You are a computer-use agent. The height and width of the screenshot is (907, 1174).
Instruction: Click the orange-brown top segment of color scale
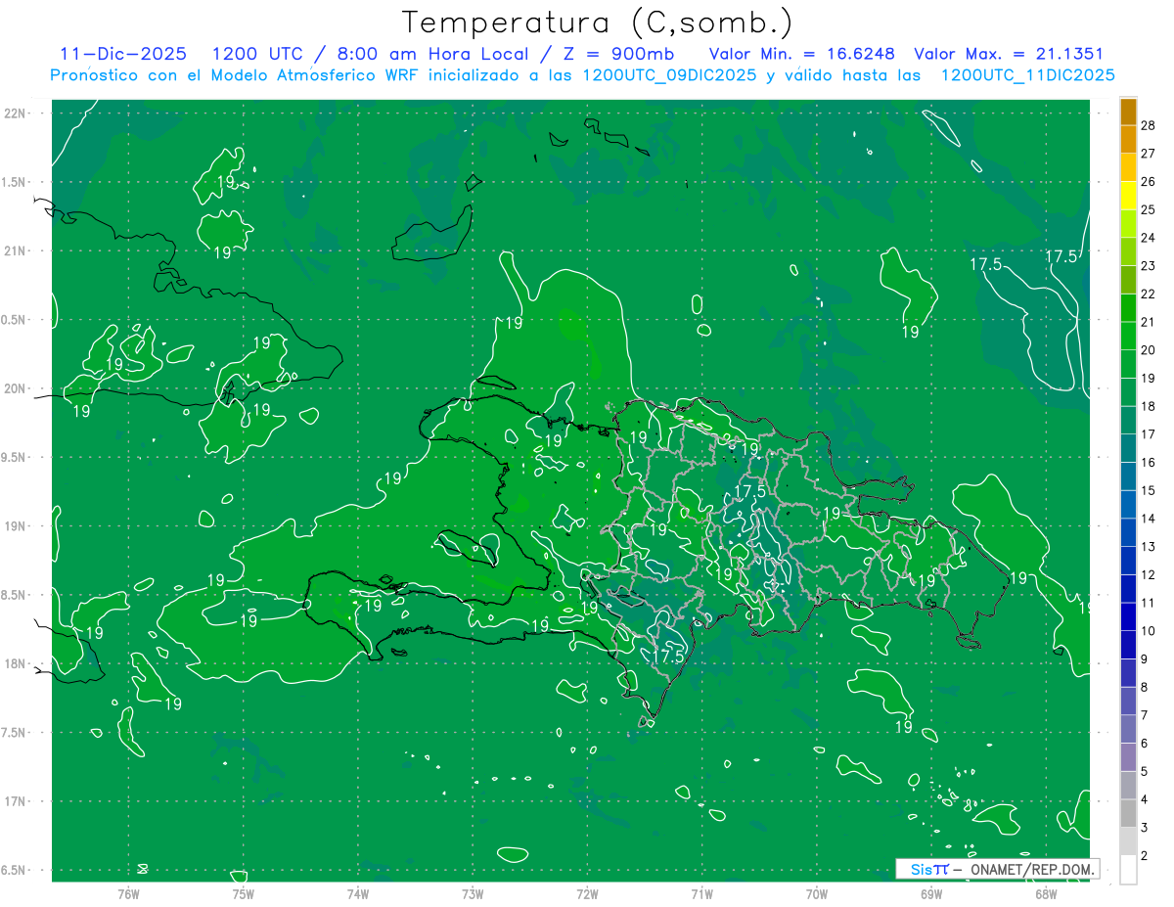pyautogui.click(x=1129, y=112)
